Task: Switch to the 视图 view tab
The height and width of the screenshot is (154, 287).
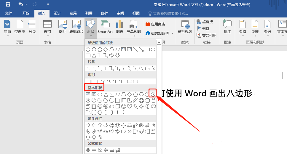Action: pyautogui.click(x=136, y=13)
